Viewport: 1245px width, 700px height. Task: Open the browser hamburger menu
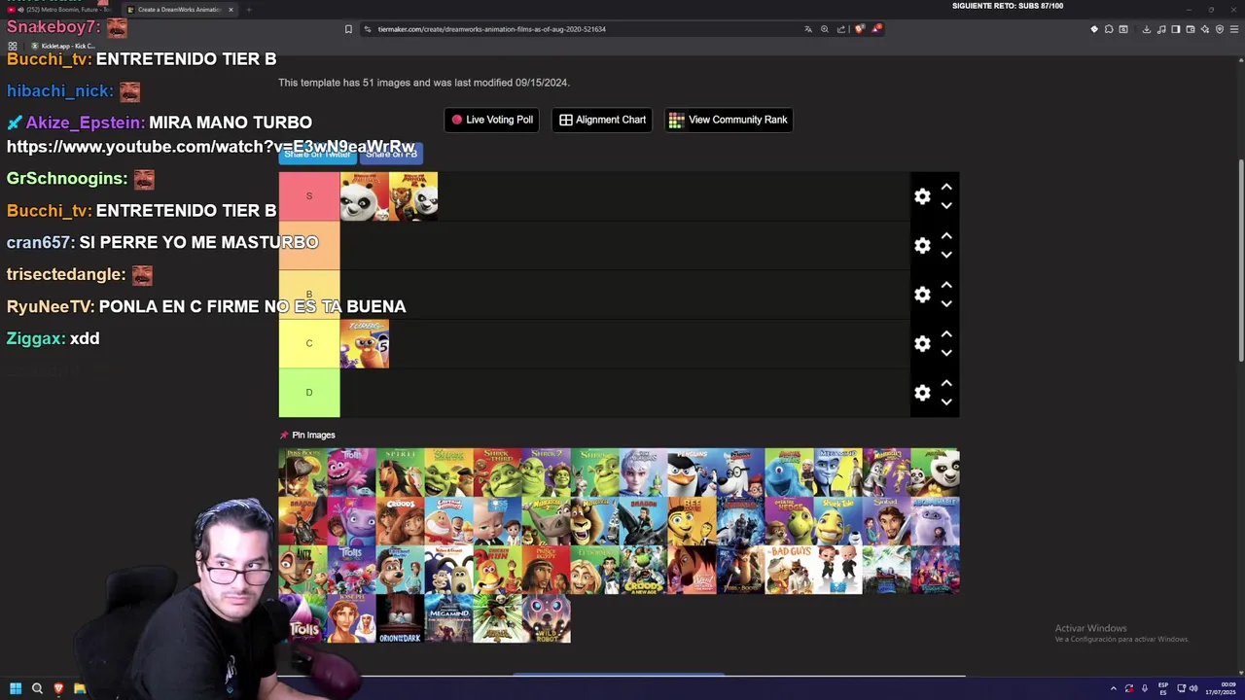(x=1234, y=29)
